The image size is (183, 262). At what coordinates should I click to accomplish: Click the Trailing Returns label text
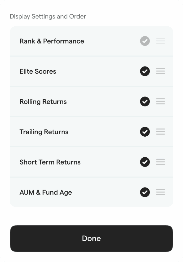[44, 132]
